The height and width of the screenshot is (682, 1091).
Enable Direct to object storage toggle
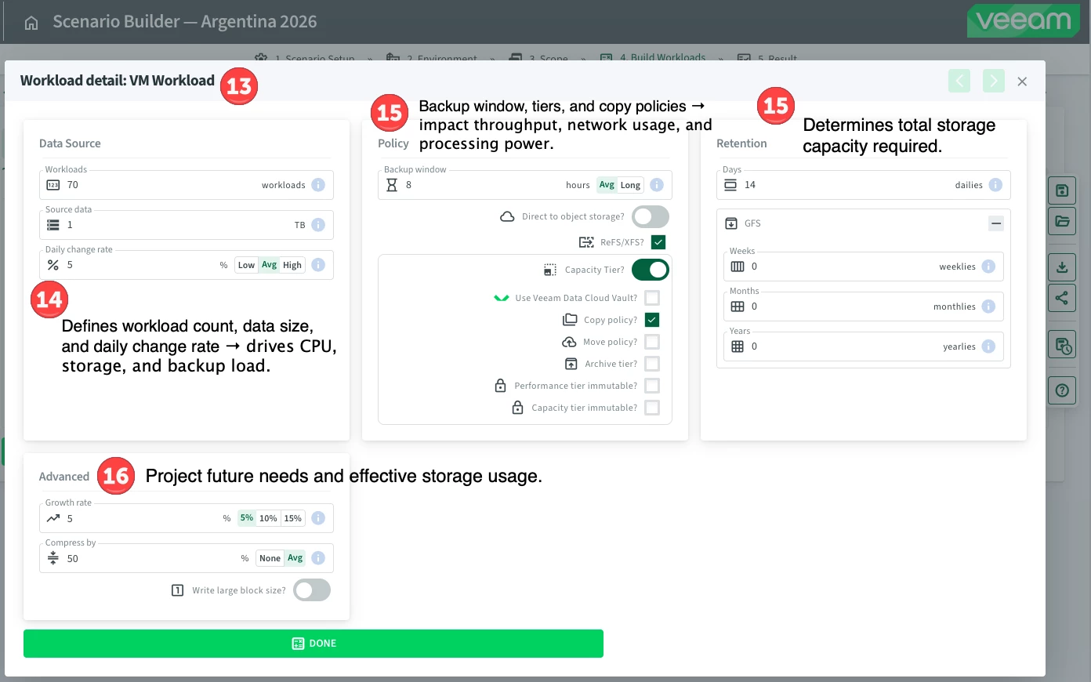[x=651, y=216]
